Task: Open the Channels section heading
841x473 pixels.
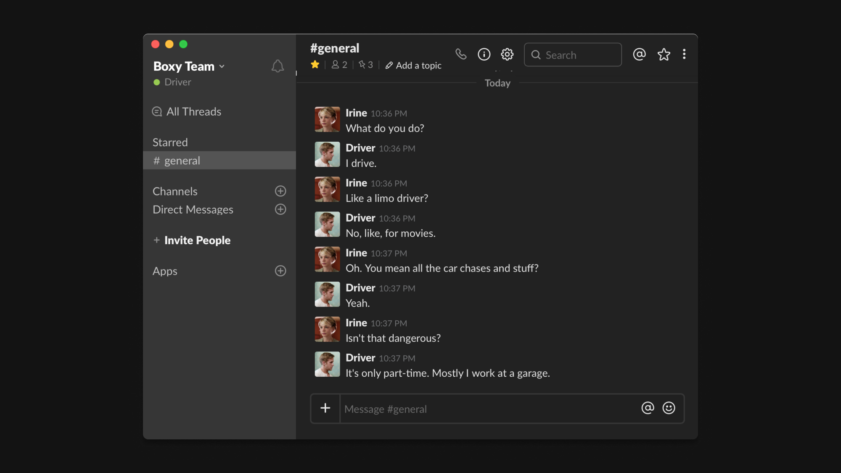Action: tap(175, 191)
